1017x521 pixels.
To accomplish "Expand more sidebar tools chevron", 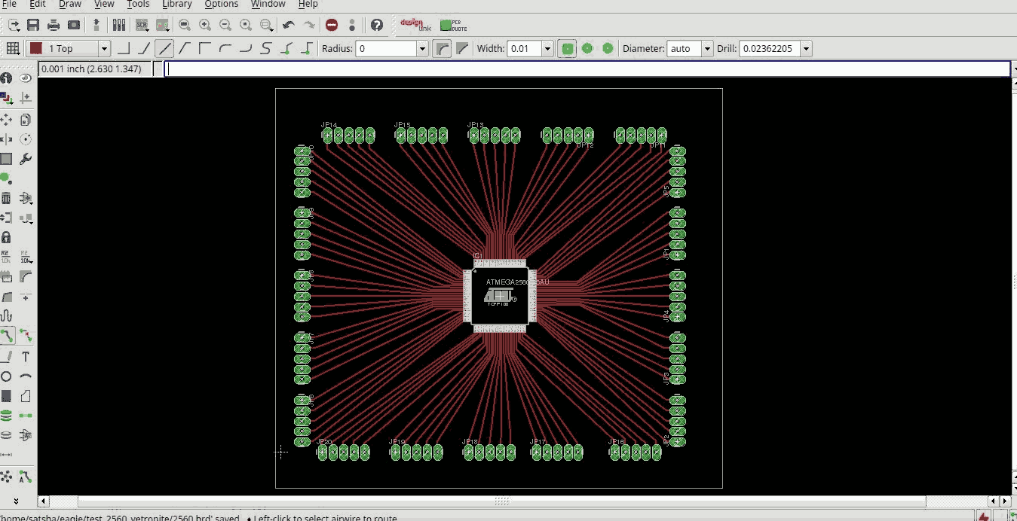I will pyautogui.click(x=16, y=501).
